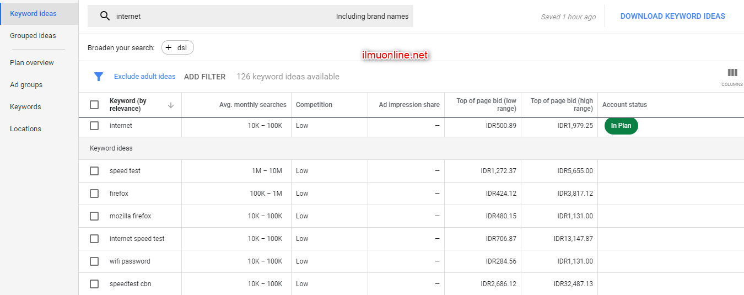Toggle the checkbox beside 'firefox'

[94, 194]
